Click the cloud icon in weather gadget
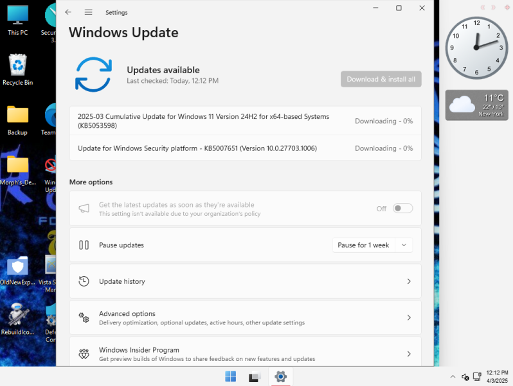 click(x=462, y=104)
